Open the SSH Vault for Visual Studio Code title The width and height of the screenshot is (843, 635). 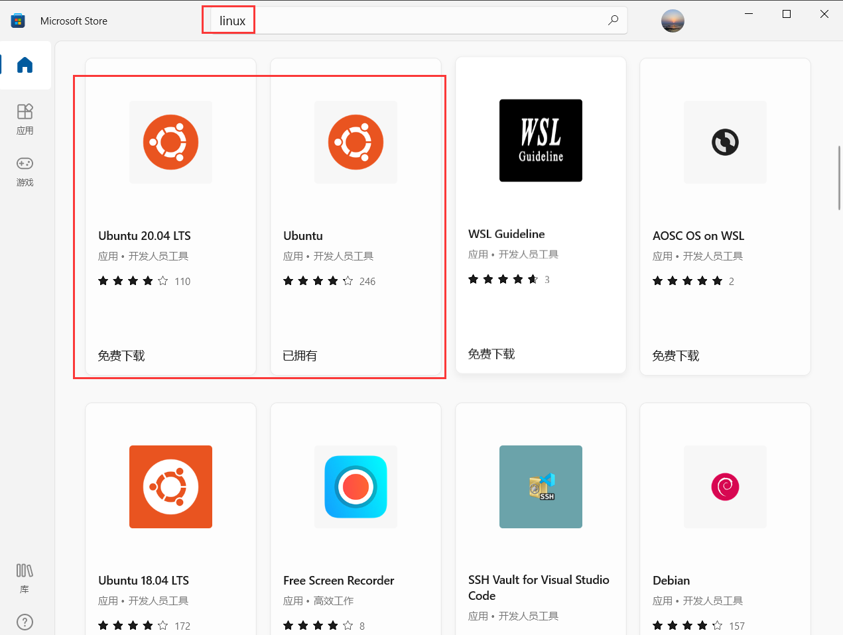coord(539,588)
